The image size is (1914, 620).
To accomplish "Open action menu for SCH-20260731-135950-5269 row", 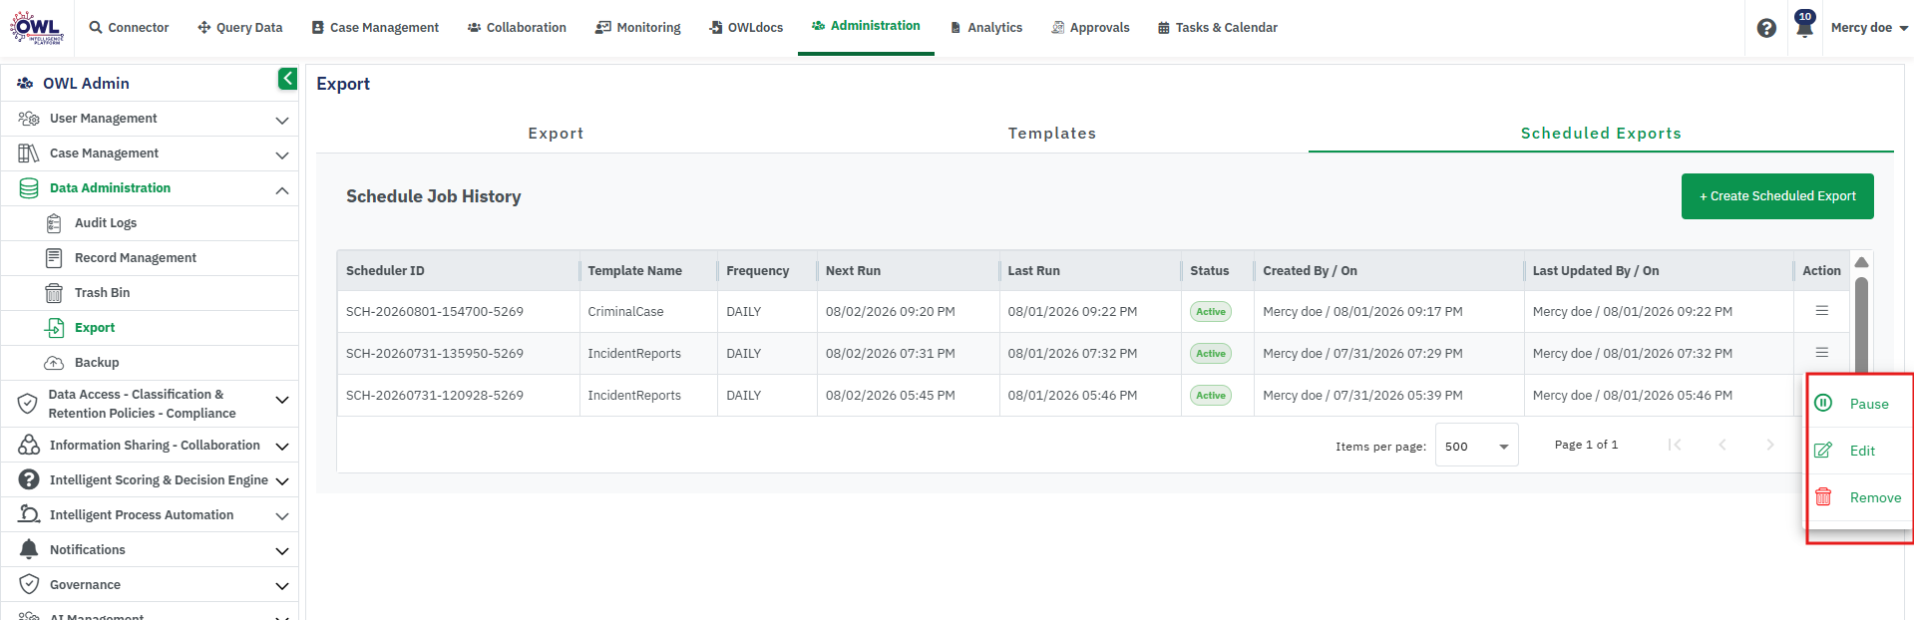I will coord(1821,353).
